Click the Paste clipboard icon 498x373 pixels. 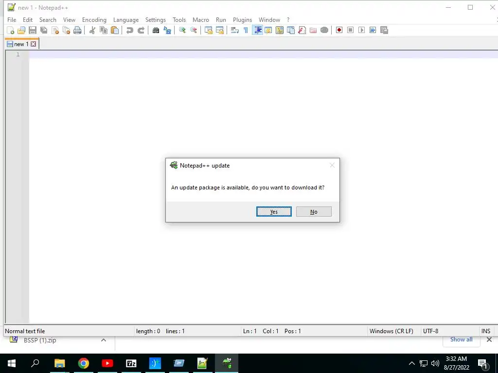pyautogui.click(x=115, y=30)
